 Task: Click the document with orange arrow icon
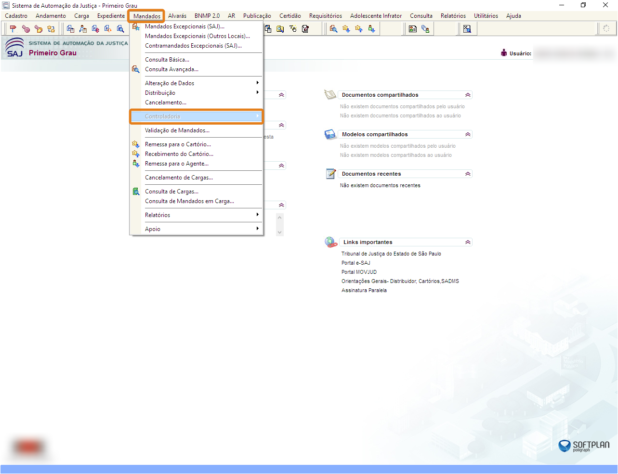coord(108,29)
